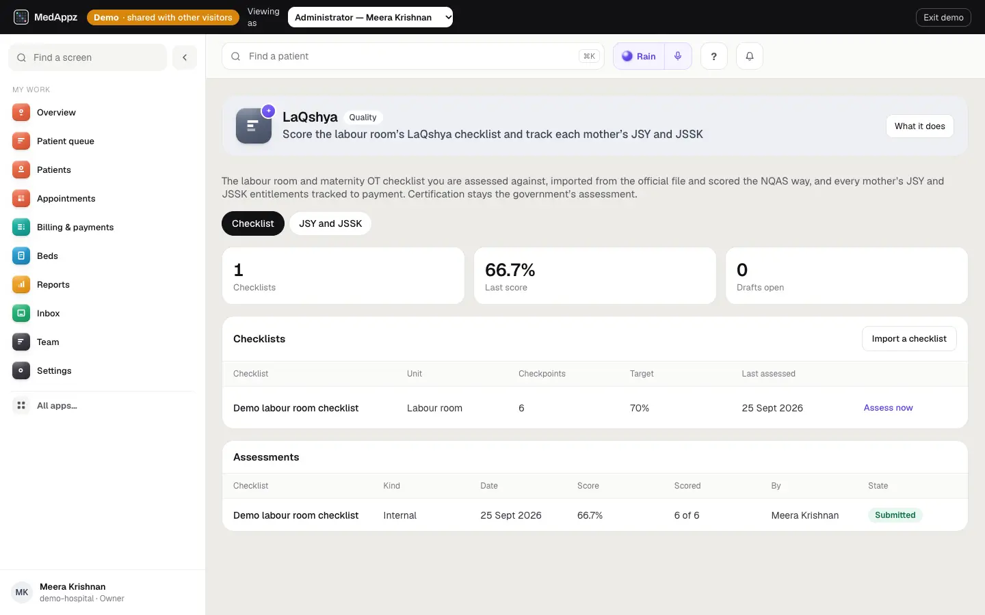Open the help question mark
Image resolution: width=985 pixels, height=615 pixels.
pos(714,56)
